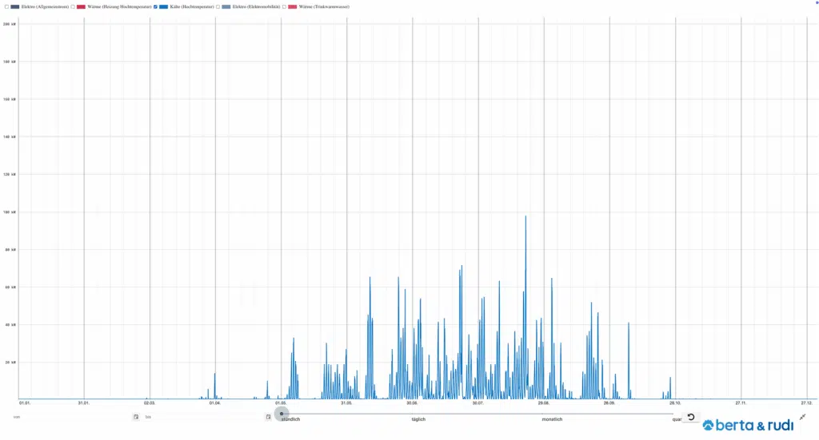The height and width of the screenshot is (440, 819).
Task: Click the resolution slider handle at stündlich
Action: tap(282, 414)
